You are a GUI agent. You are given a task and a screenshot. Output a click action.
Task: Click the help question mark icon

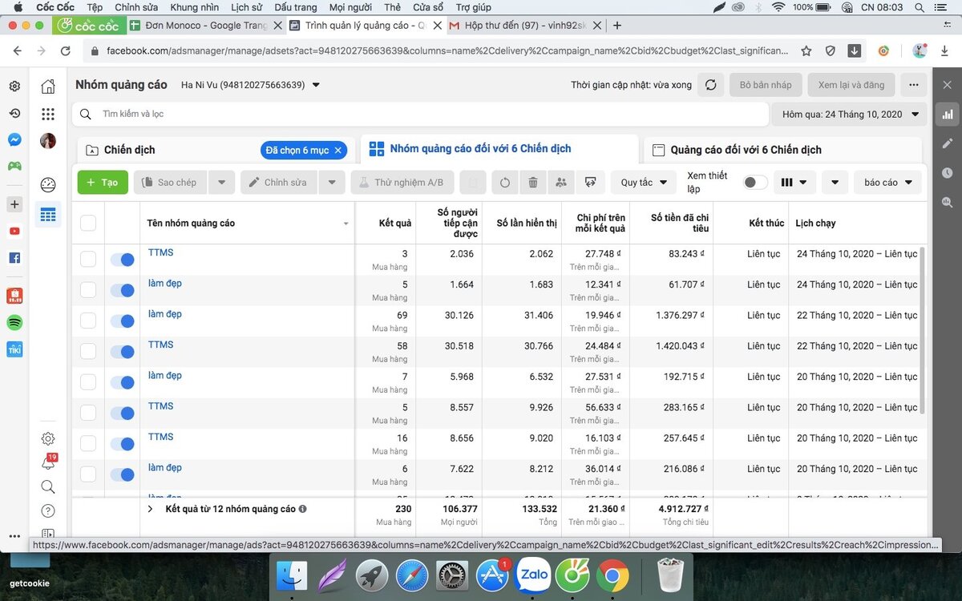48,510
